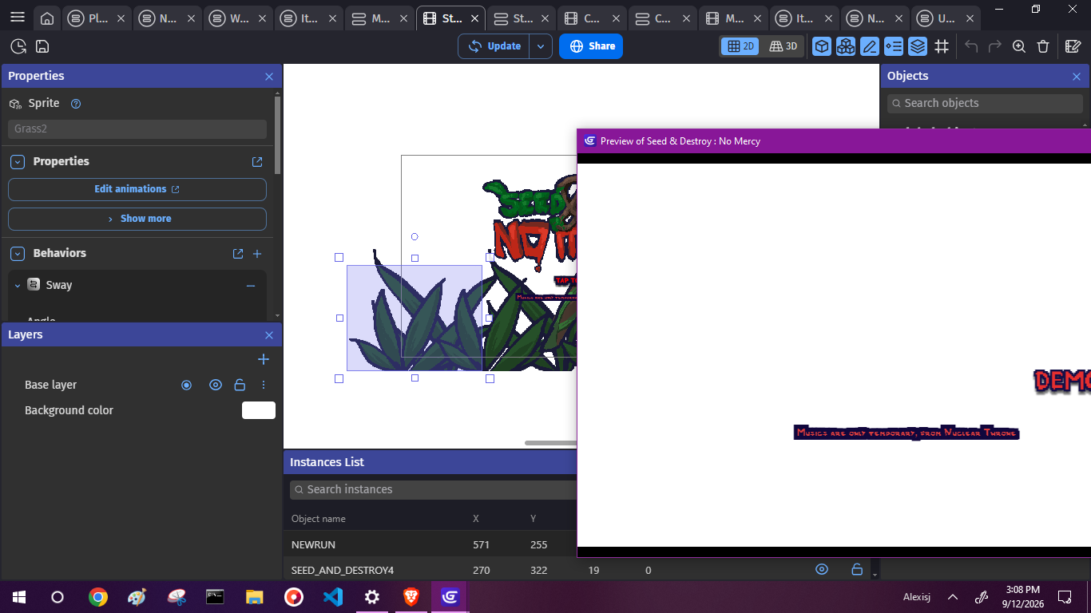Viewport: 1091px width, 613px height.
Task: Open the scene events editor icon
Action: pyautogui.click(x=1073, y=46)
